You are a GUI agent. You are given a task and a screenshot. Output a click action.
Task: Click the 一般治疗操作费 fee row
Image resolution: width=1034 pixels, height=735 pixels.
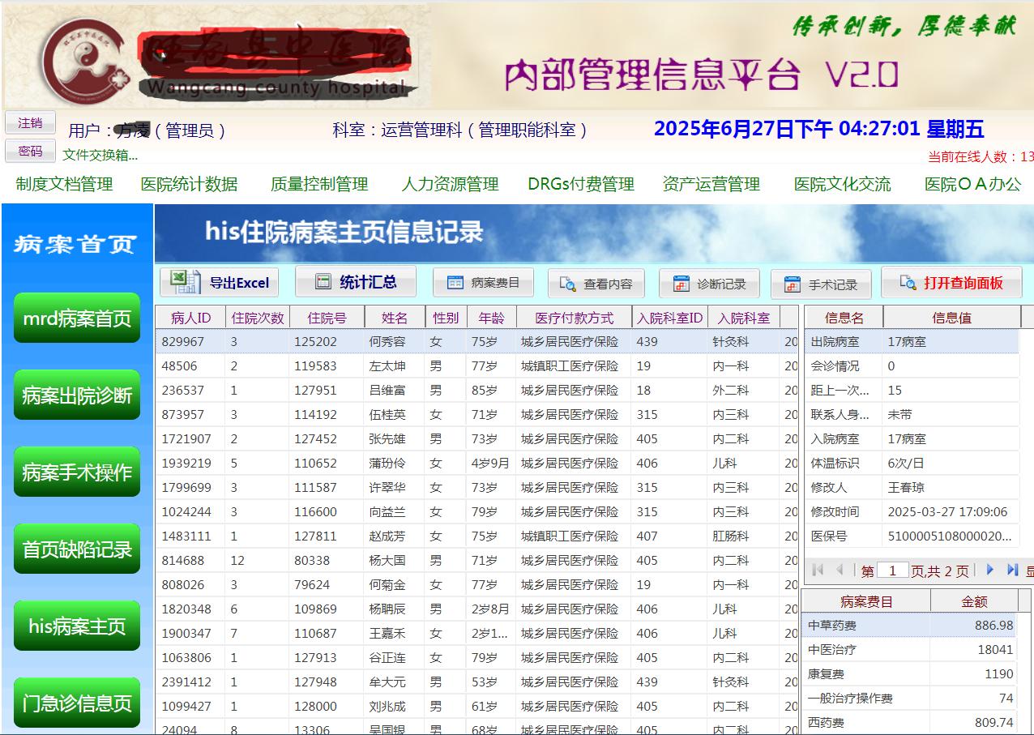[910, 699]
